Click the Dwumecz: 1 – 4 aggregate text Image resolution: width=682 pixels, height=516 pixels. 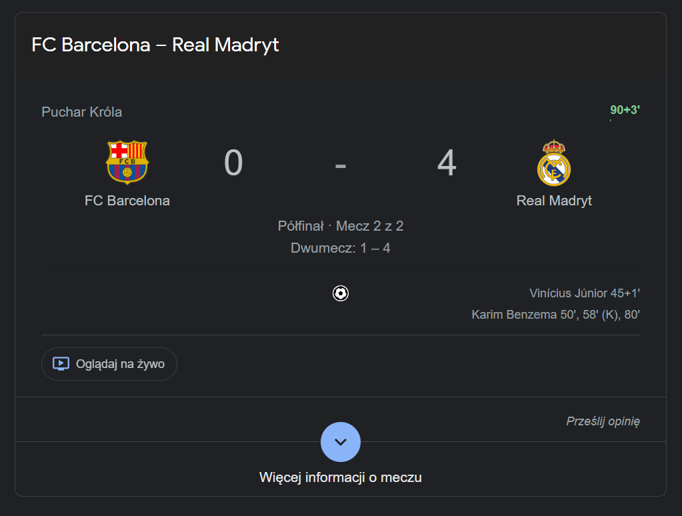point(341,248)
